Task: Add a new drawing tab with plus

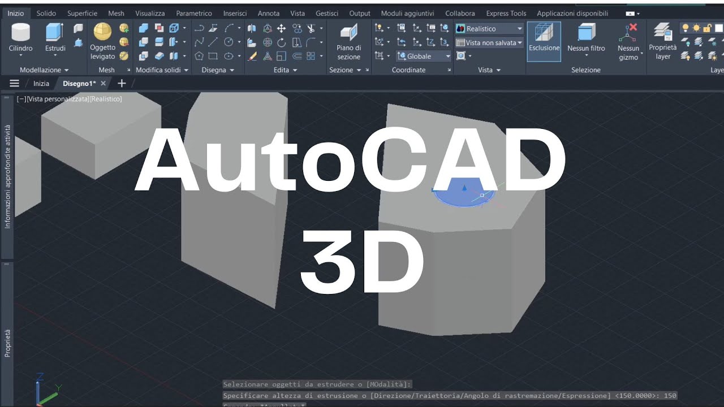Action: click(x=122, y=83)
